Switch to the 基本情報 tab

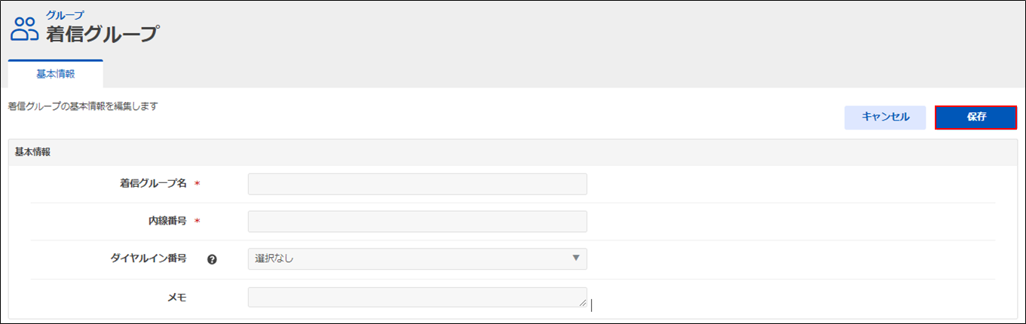click(x=56, y=74)
